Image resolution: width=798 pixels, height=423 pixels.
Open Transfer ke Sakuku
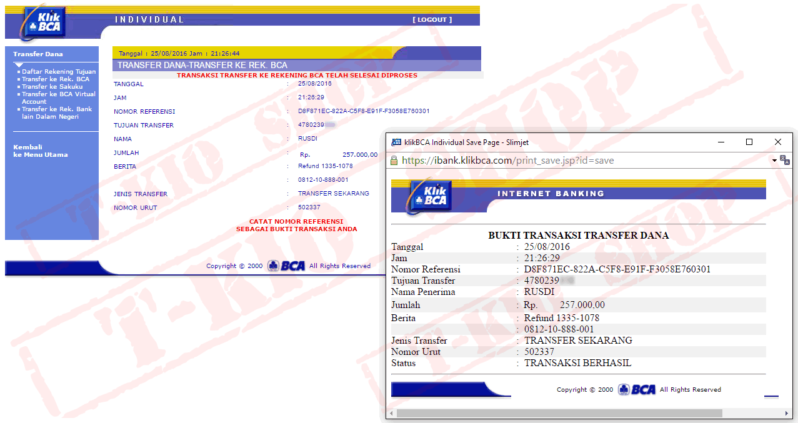[52, 87]
